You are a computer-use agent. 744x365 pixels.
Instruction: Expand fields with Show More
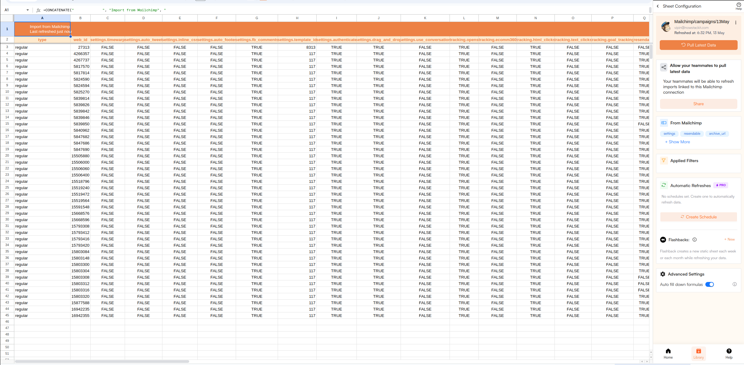[x=677, y=142]
